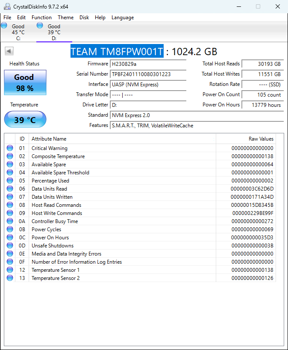288x350 pixels.
Task: Click status orb for Available Spare row
Action: click(x=10, y=164)
